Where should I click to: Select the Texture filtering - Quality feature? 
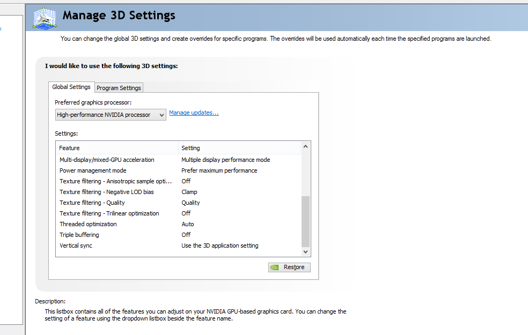tap(92, 203)
